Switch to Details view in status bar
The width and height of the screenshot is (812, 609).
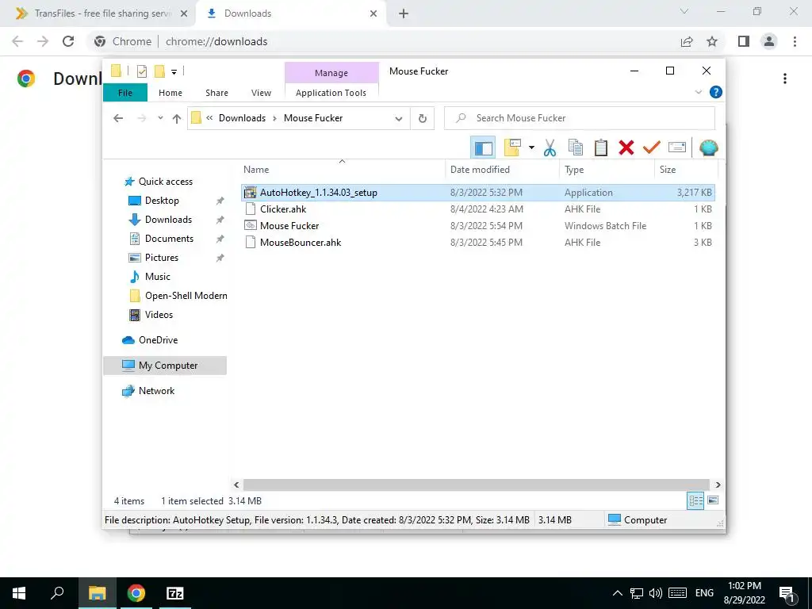695,501
